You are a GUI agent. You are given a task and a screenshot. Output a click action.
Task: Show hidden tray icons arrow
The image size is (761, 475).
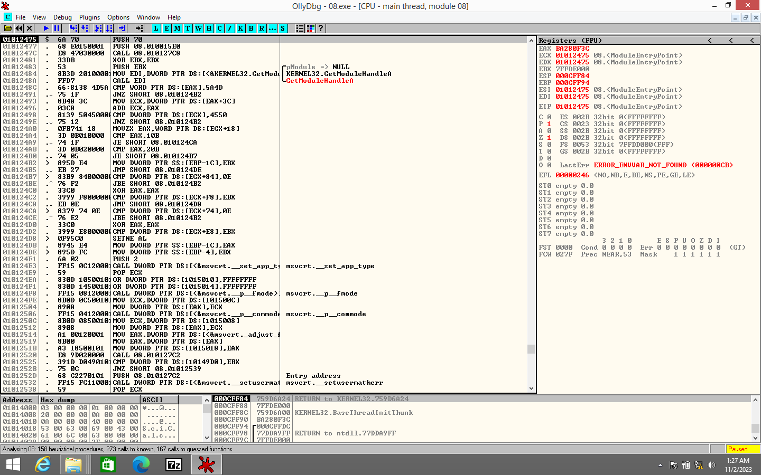(660, 465)
